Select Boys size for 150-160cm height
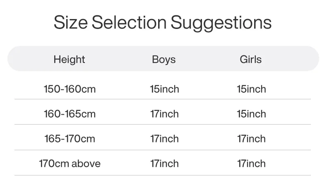Image resolution: width=327 pixels, height=192 pixels. tap(164, 89)
